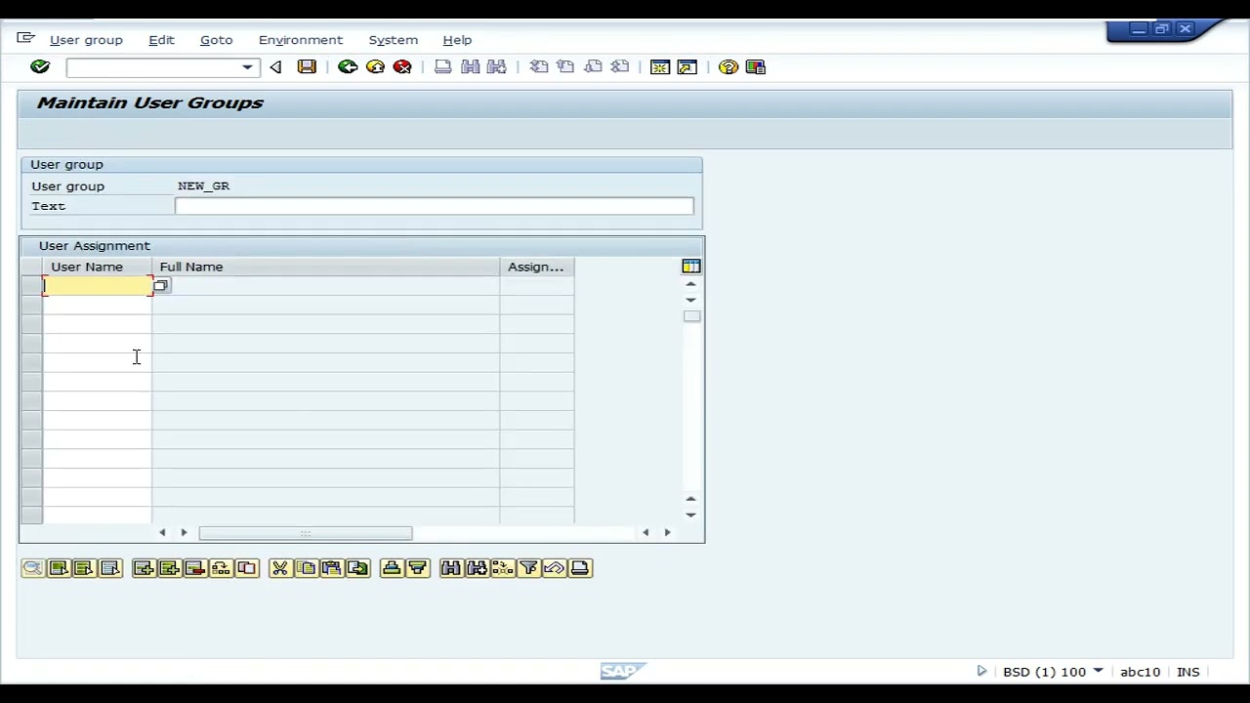Click the green Back arrow icon
Image resolution: width=1250 pixels, height=703 pixels.
point(348,66)
